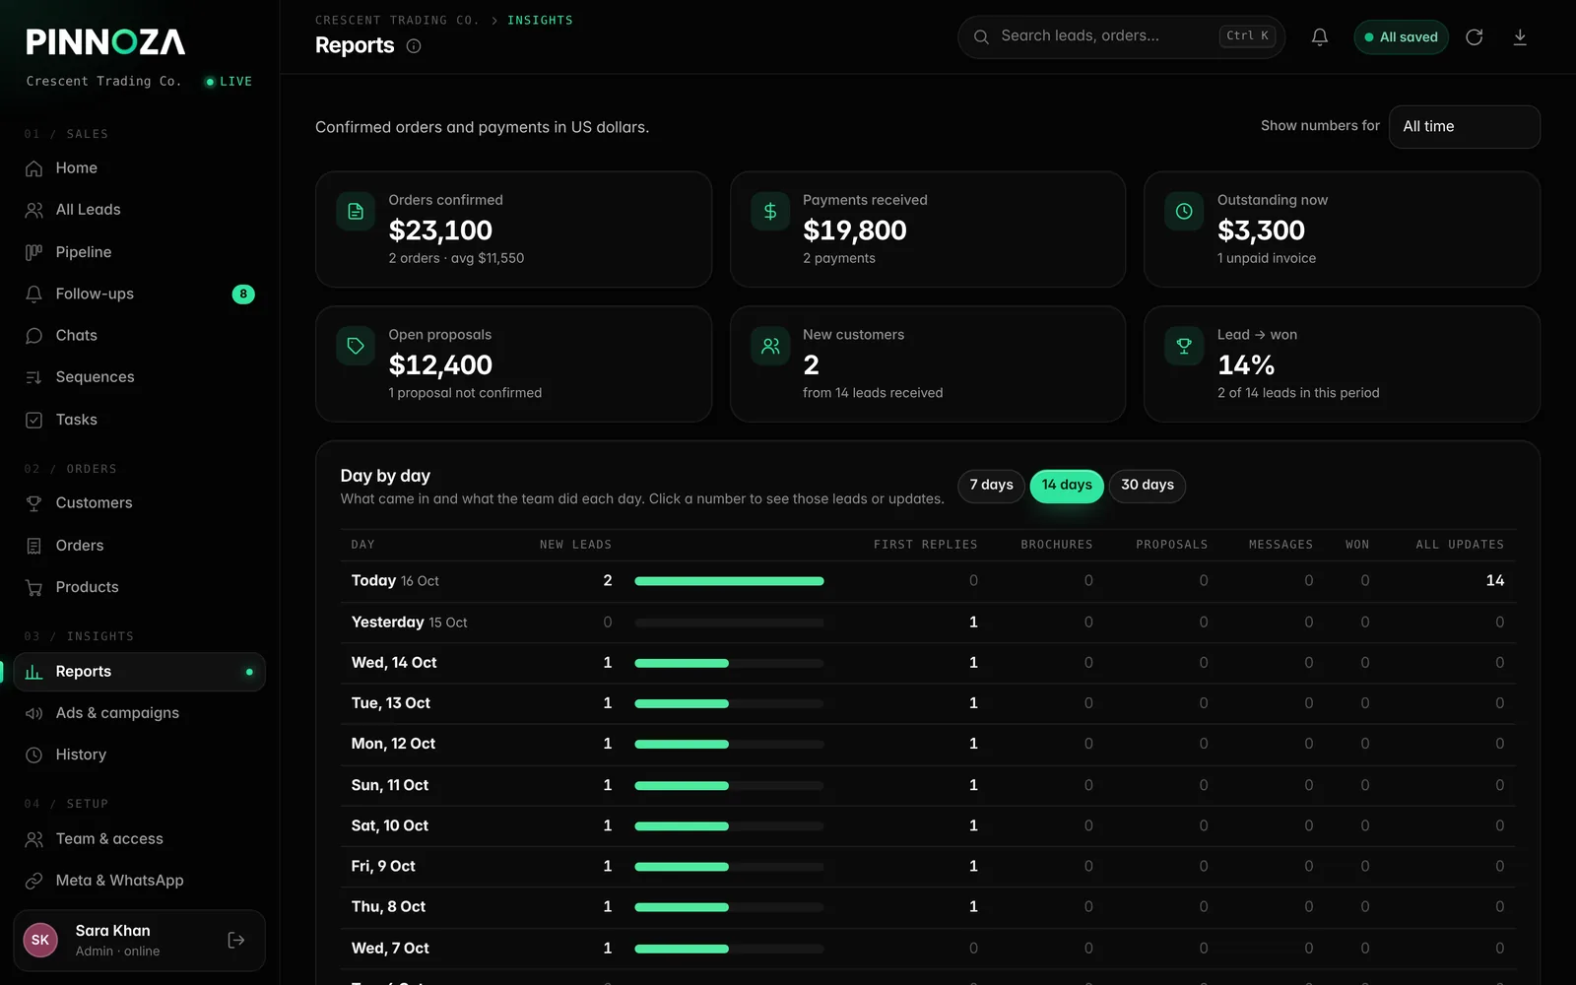Viewport: 1576px width, 985px height.
Task: Click the refresh icon in the header
Action: click(x=1475, y=37)
